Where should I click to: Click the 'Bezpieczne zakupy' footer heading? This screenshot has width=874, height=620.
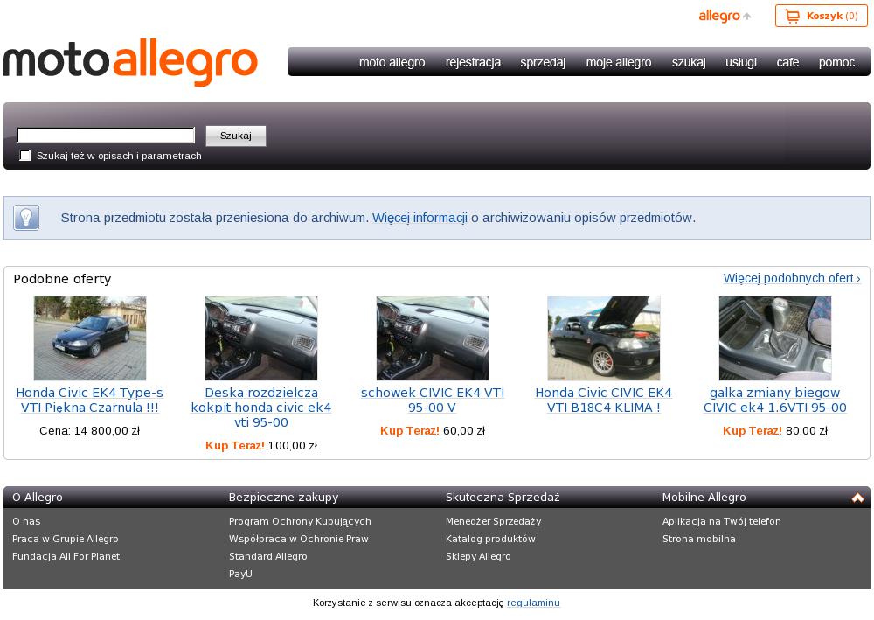tap(284, 498)
